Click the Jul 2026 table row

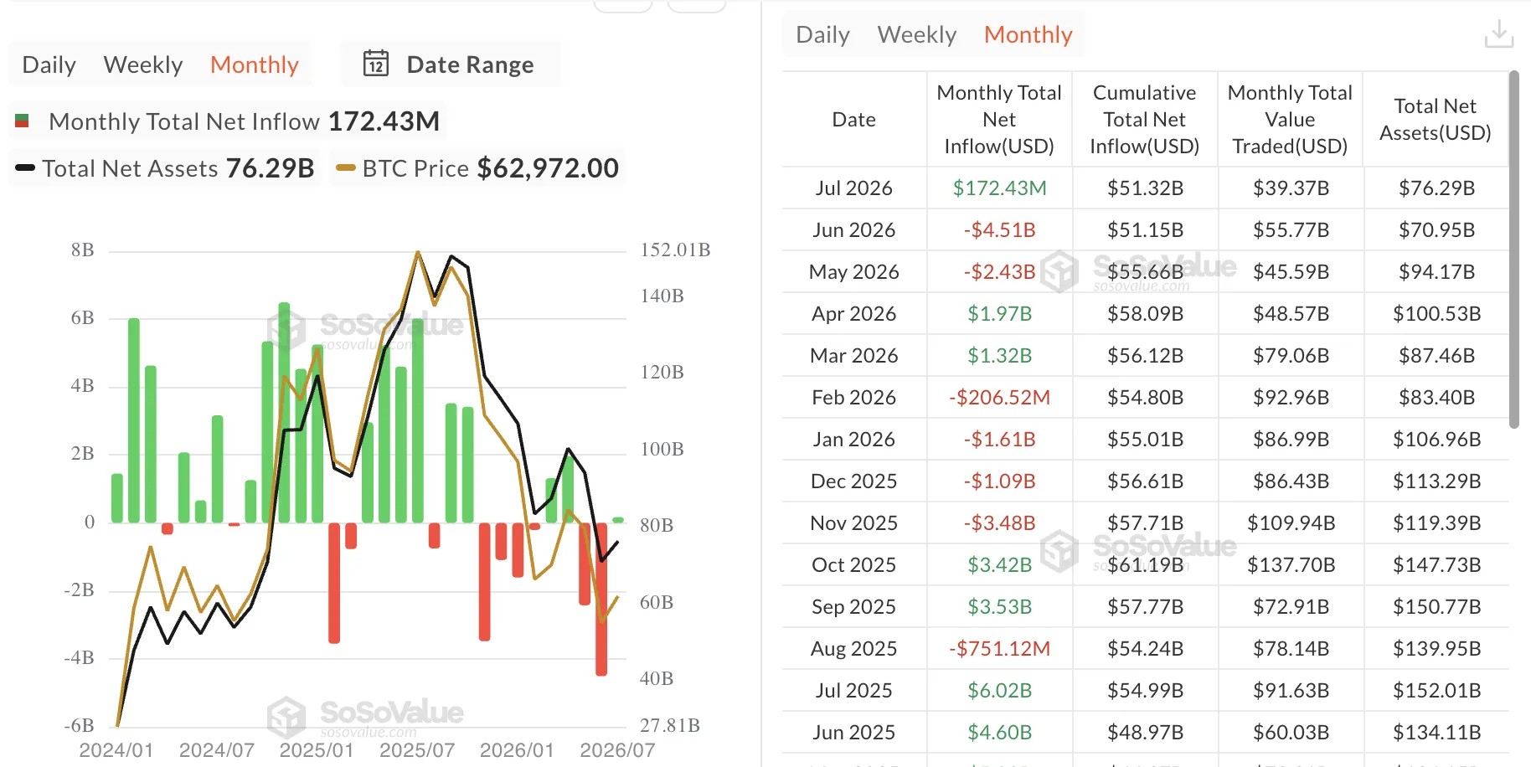coord(1145,188)
